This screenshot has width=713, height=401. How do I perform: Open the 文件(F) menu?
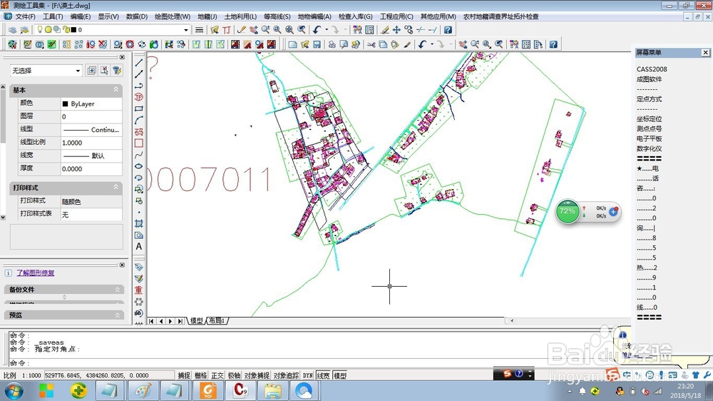[25, 16]
